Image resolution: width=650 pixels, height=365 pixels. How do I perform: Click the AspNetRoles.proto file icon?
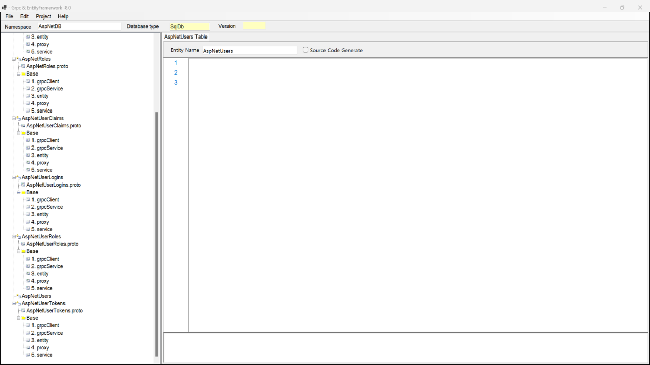click(23, 66)
